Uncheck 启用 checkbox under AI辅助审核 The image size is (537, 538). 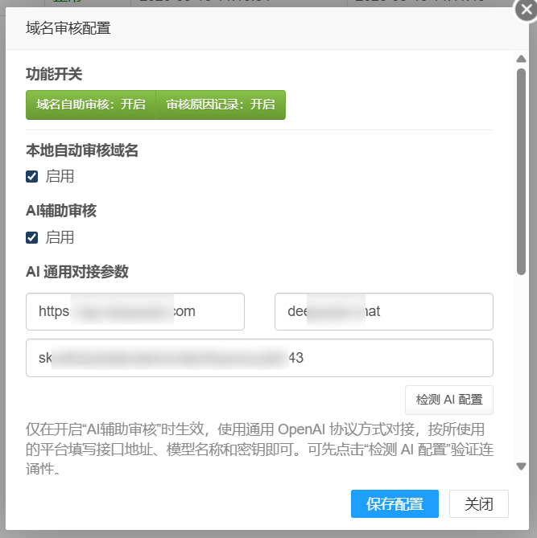(x=32, y=237)
